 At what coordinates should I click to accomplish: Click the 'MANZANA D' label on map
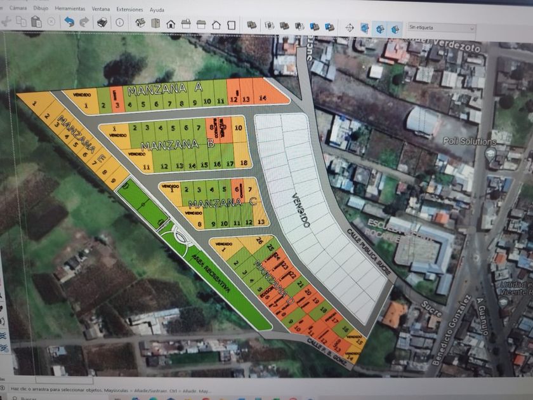coord(273,283)
